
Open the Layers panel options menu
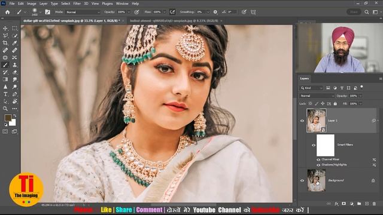pos(381,78)
